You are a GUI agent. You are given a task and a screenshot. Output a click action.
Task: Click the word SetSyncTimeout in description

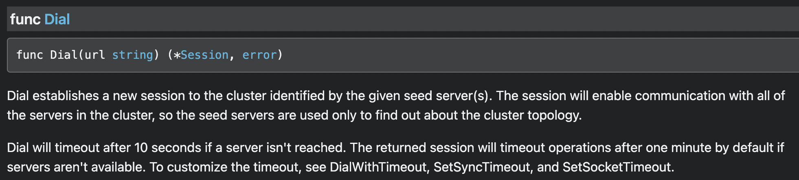click(482, 167)
